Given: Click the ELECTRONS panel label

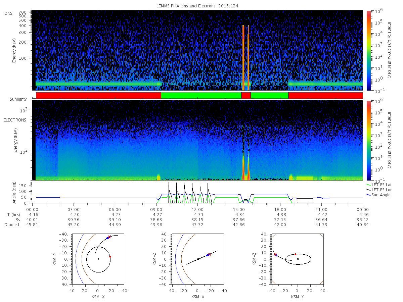Looking at the screenshot, I should click(x=14, y=120).
